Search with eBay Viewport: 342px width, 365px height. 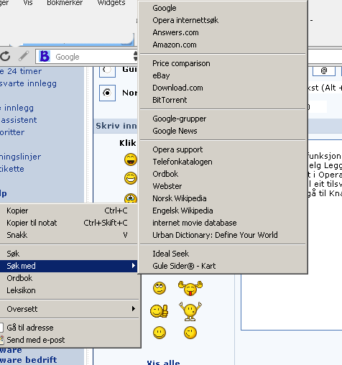[x=223, y=75]
